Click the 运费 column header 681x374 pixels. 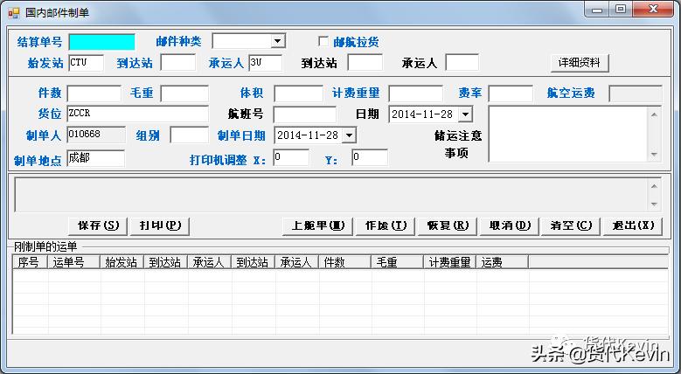(x=502, y=262)
